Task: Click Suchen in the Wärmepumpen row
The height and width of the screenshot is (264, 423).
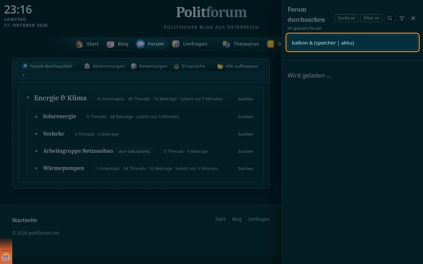Action: tap(246, 168)
